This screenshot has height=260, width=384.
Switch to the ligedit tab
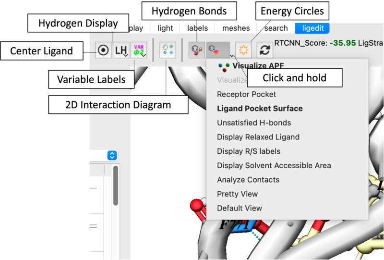(312, 28)
